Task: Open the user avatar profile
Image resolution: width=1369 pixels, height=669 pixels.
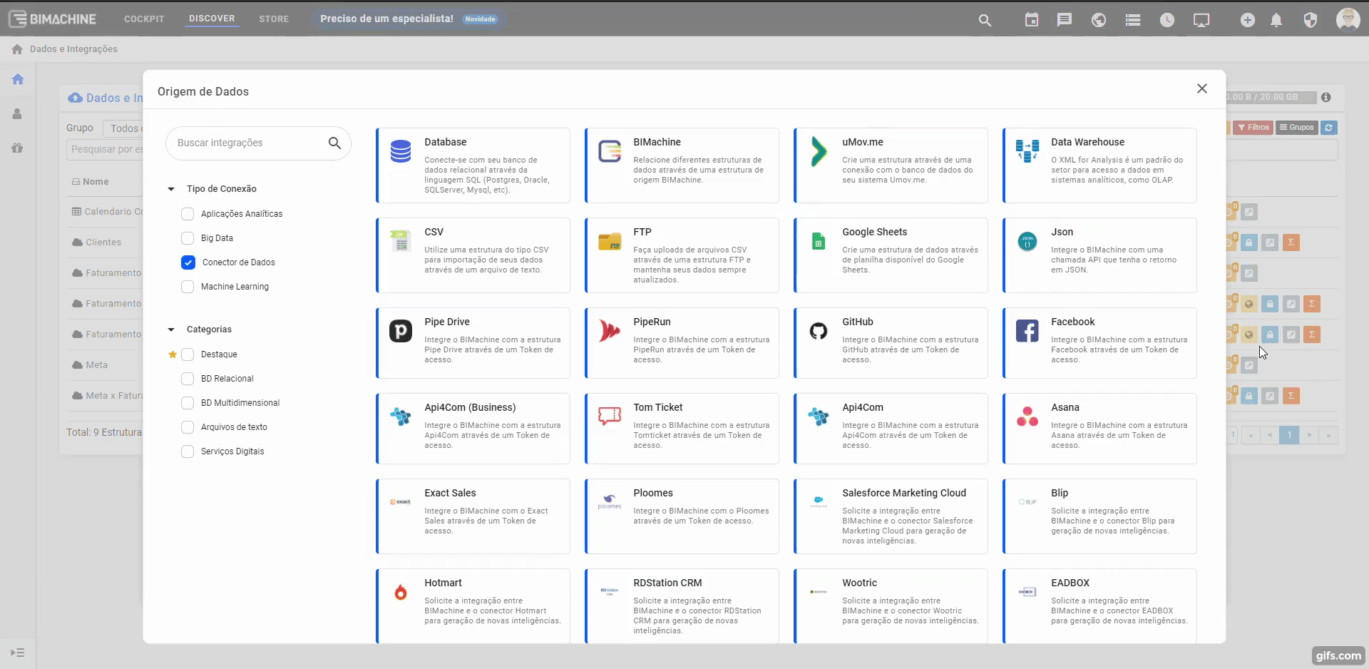Action: coord(1348,19)
